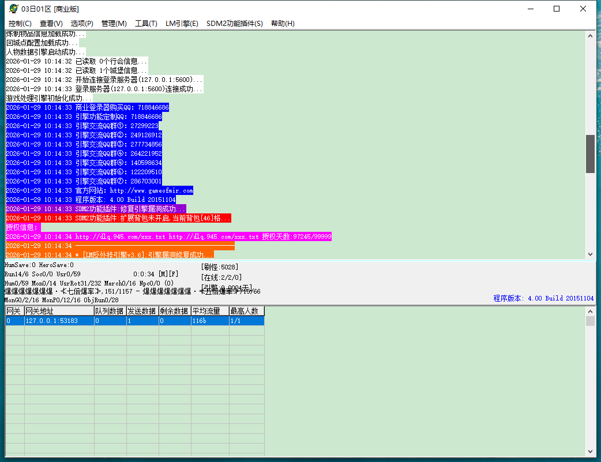Click the 剩余数据 column header
Screen dimensions: 601x462
175,311
